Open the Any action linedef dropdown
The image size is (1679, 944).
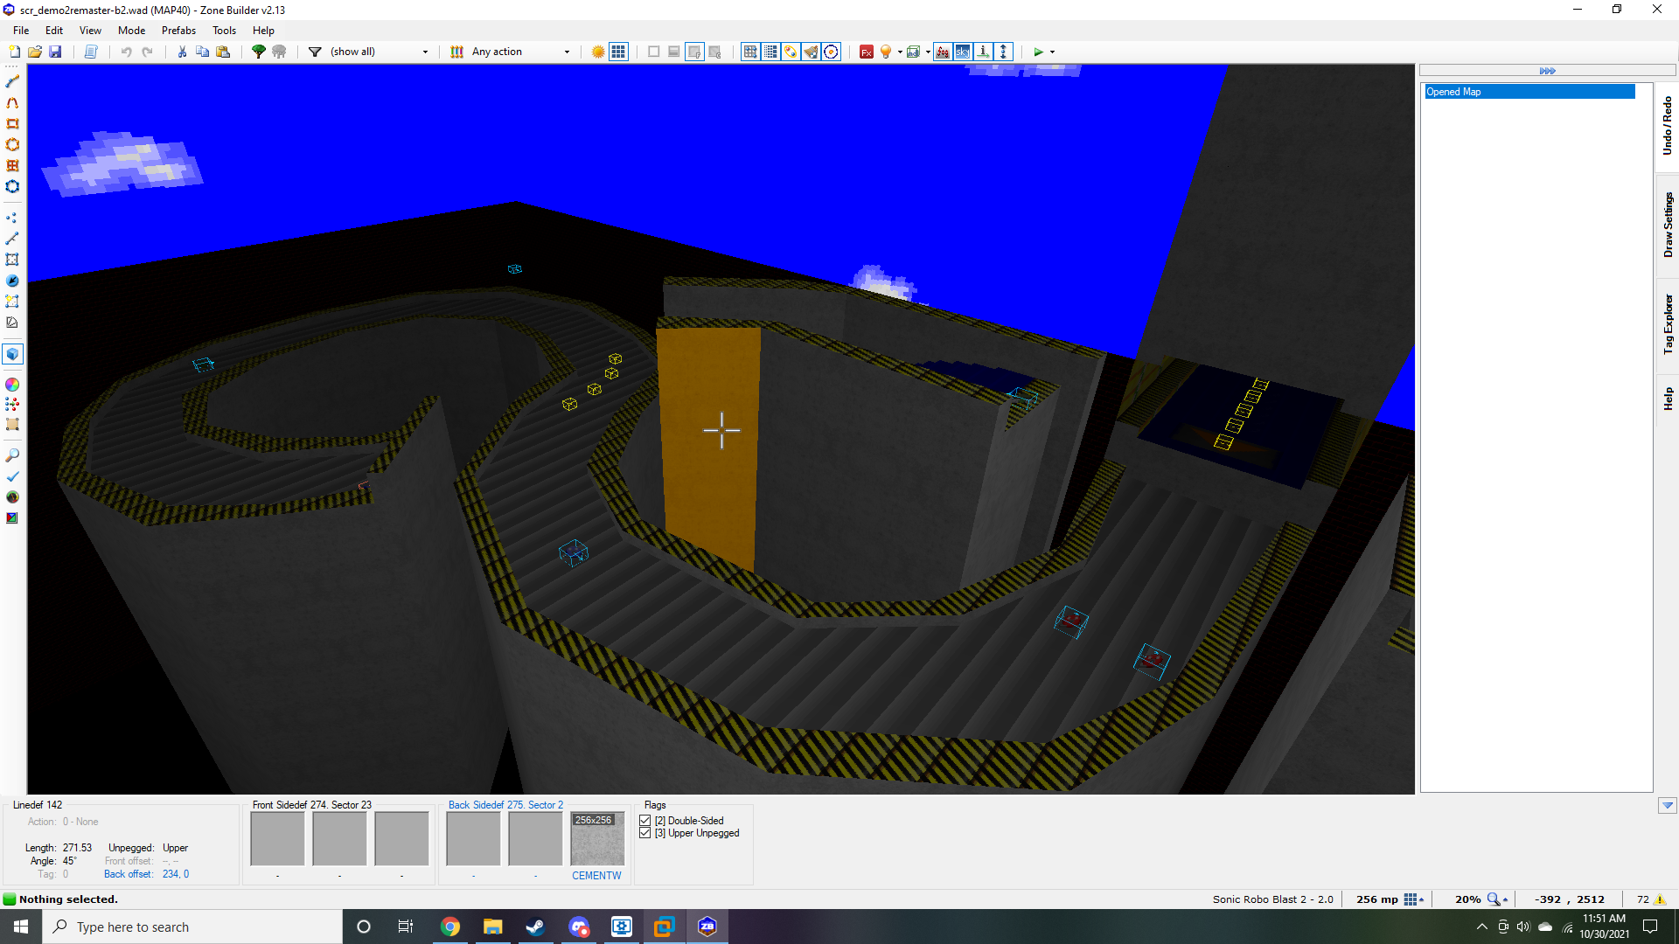click(520, 52)
